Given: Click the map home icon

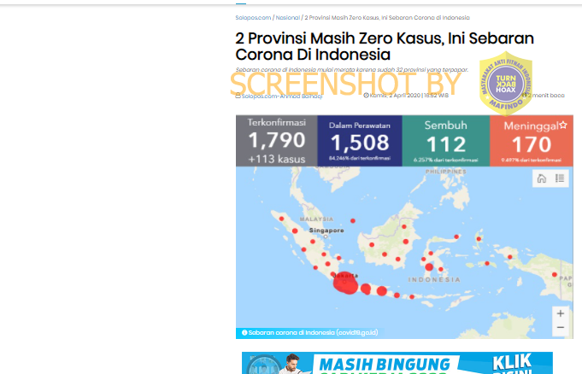Looking at the screenshot, I should [x=542, y=178].
